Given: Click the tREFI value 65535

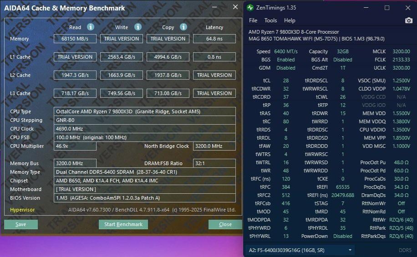Looking at the screenshot, I should click(x=342, y=187).
